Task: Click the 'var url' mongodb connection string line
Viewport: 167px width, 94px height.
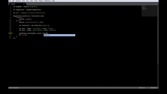Action: [29, 13]
